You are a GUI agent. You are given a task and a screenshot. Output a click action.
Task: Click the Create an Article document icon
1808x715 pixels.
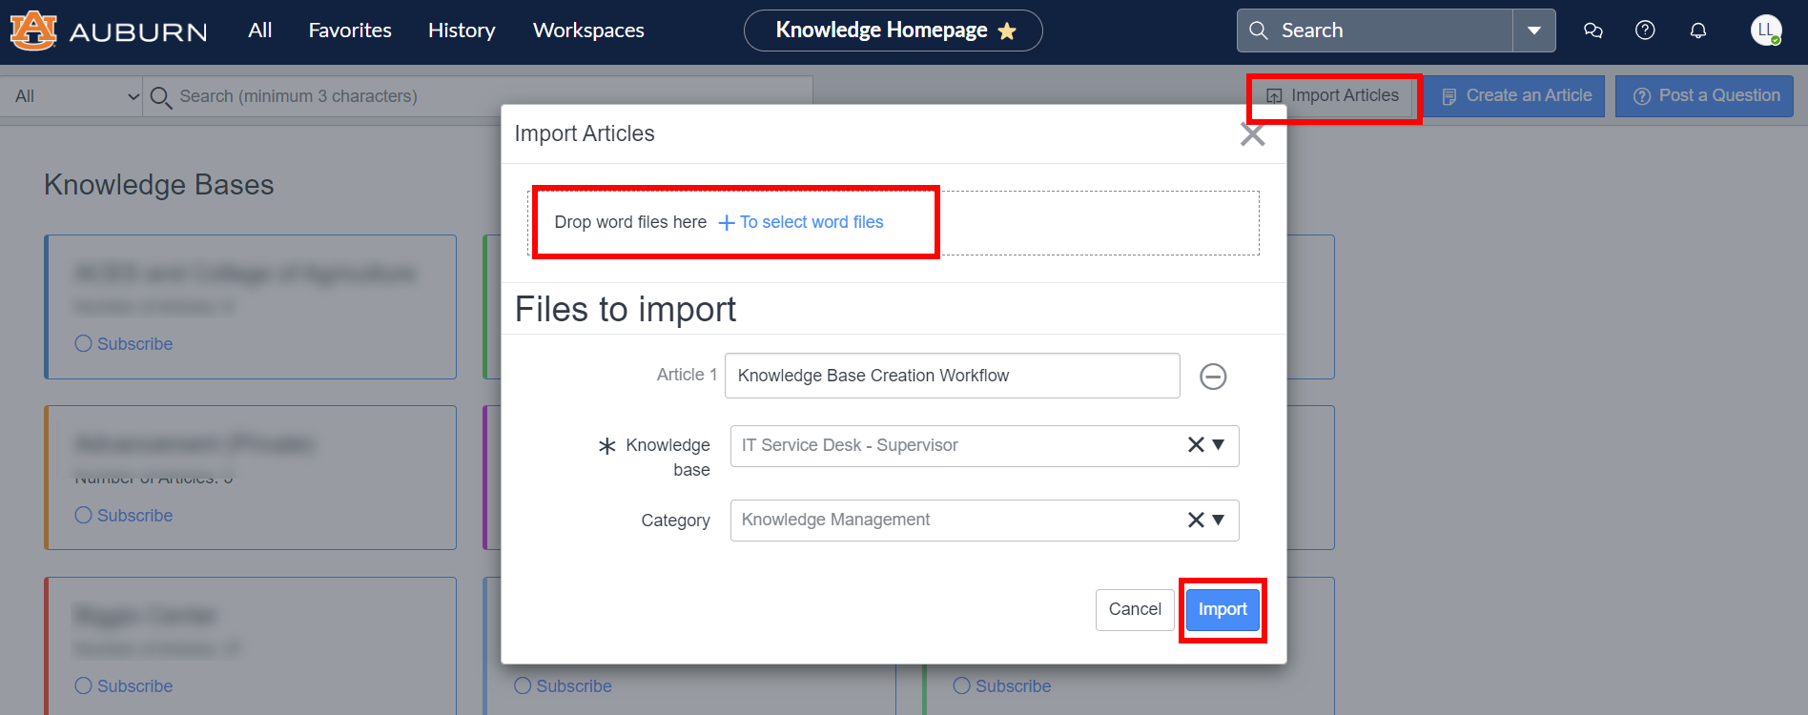[x=1449, y=96]
